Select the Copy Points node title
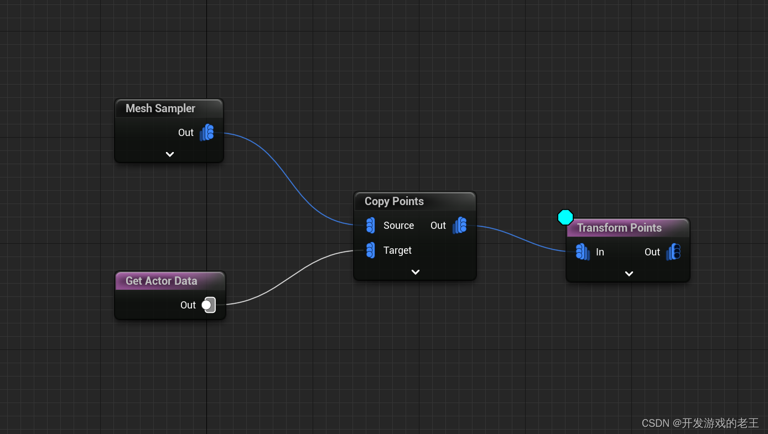This screenshot has height=434, width=768. pyautogui.click(x=394, y=201)
